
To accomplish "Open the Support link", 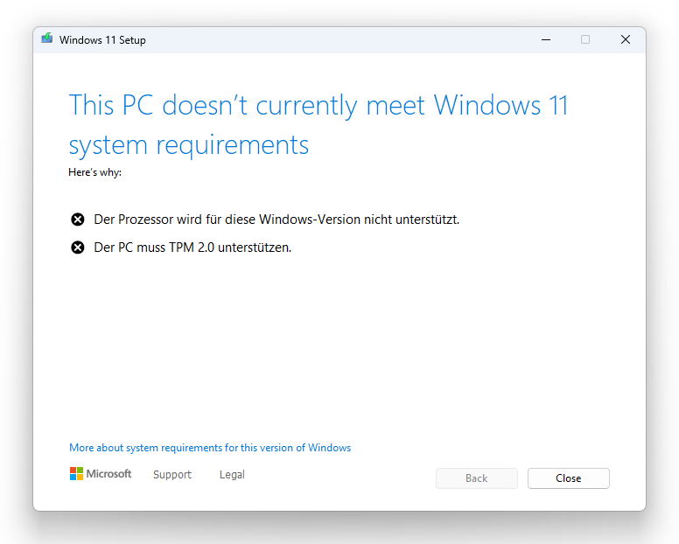I will click(172, 474).
